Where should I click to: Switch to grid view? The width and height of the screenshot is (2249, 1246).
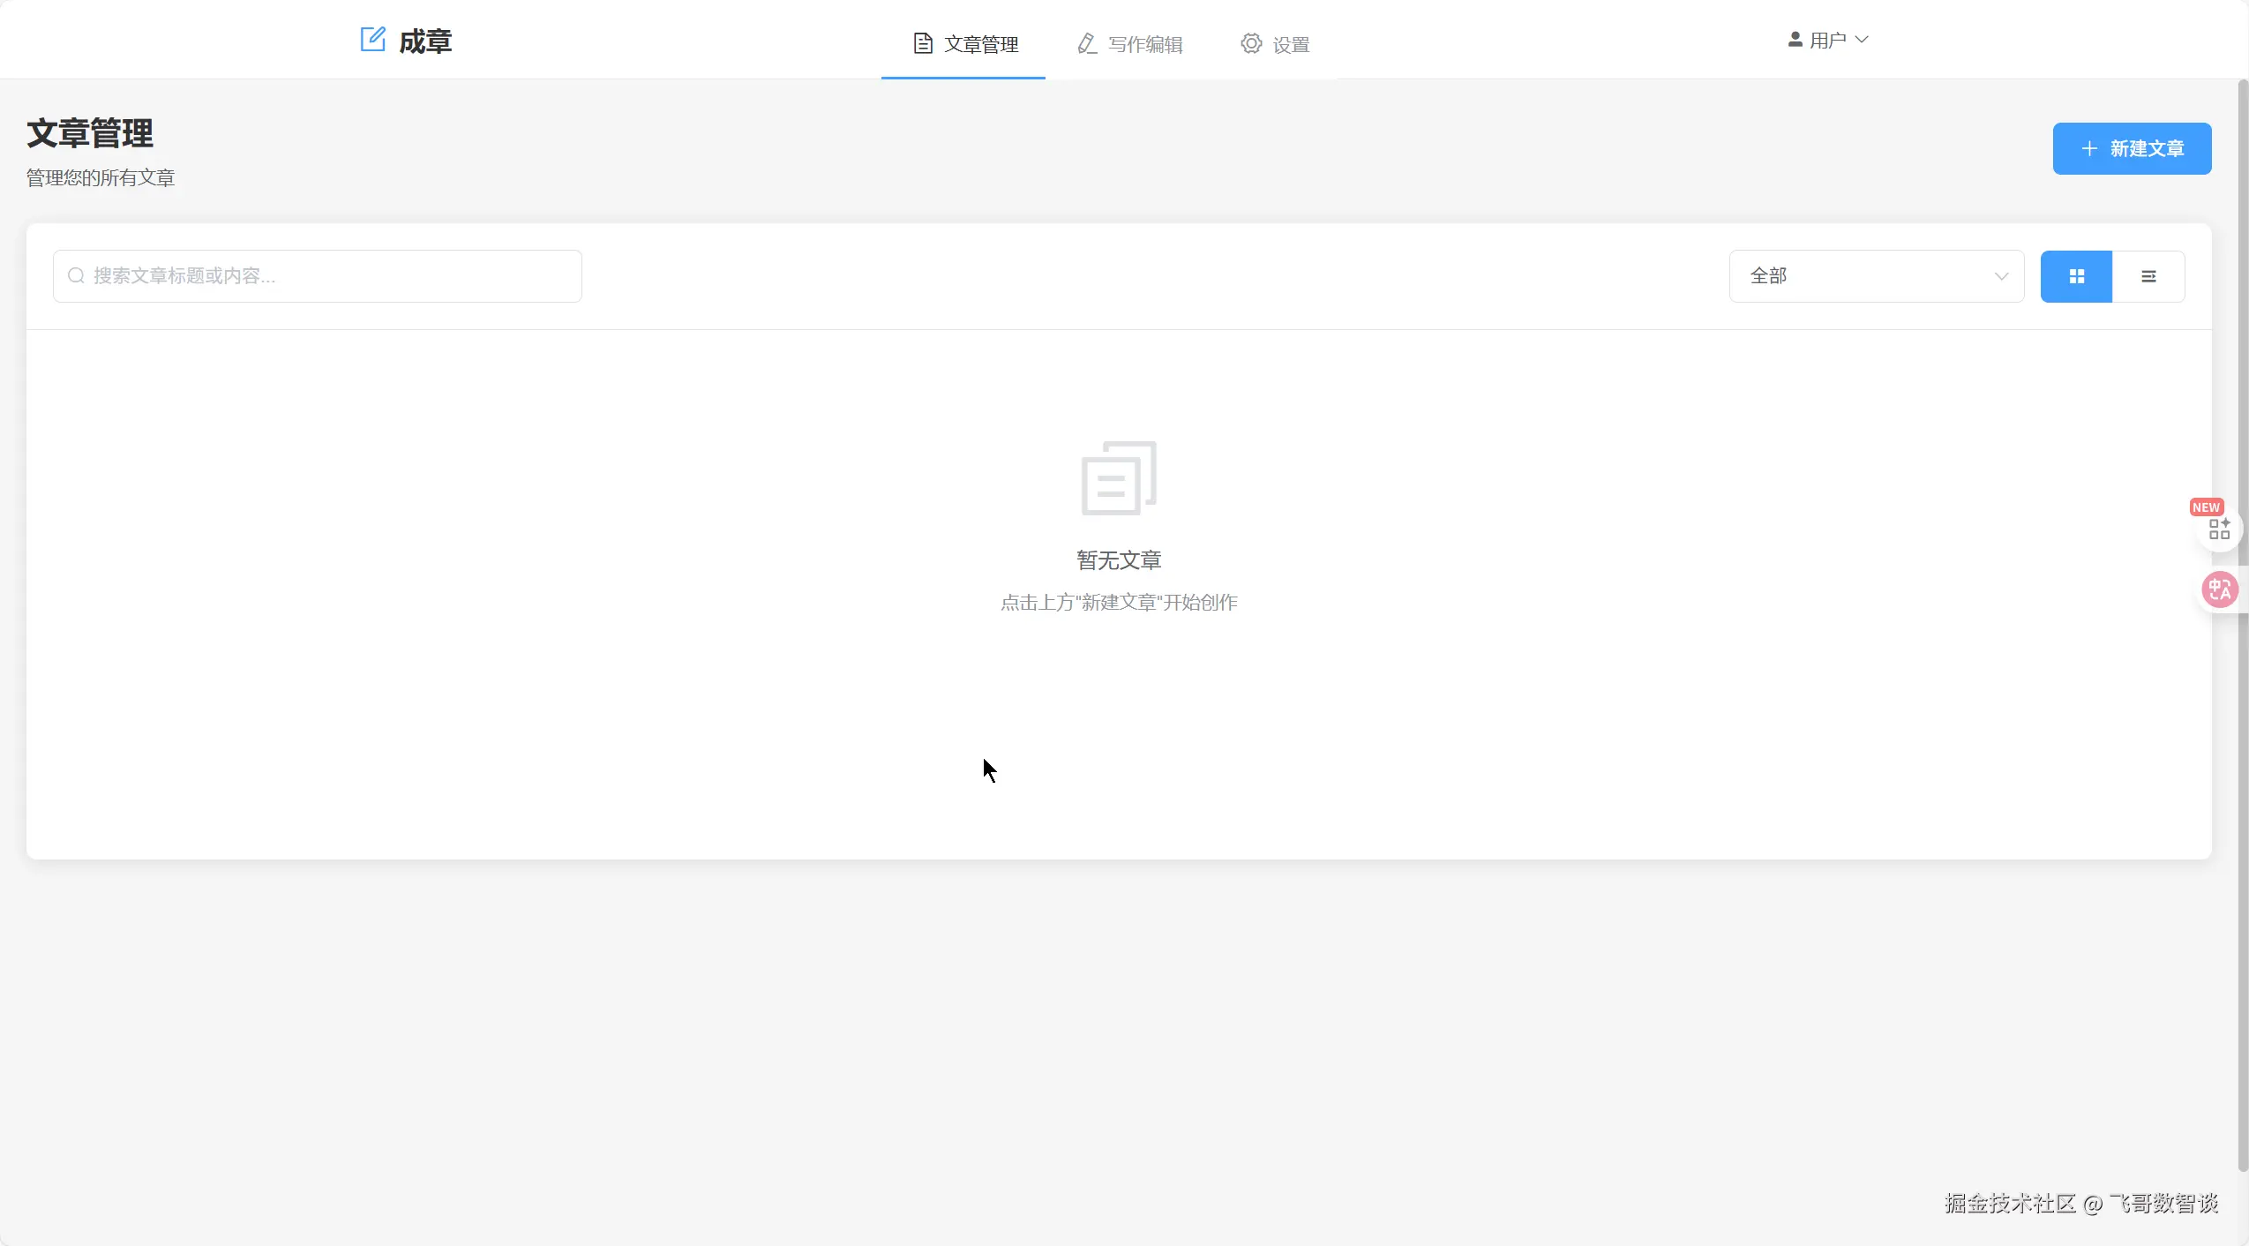pos(2076,277)
